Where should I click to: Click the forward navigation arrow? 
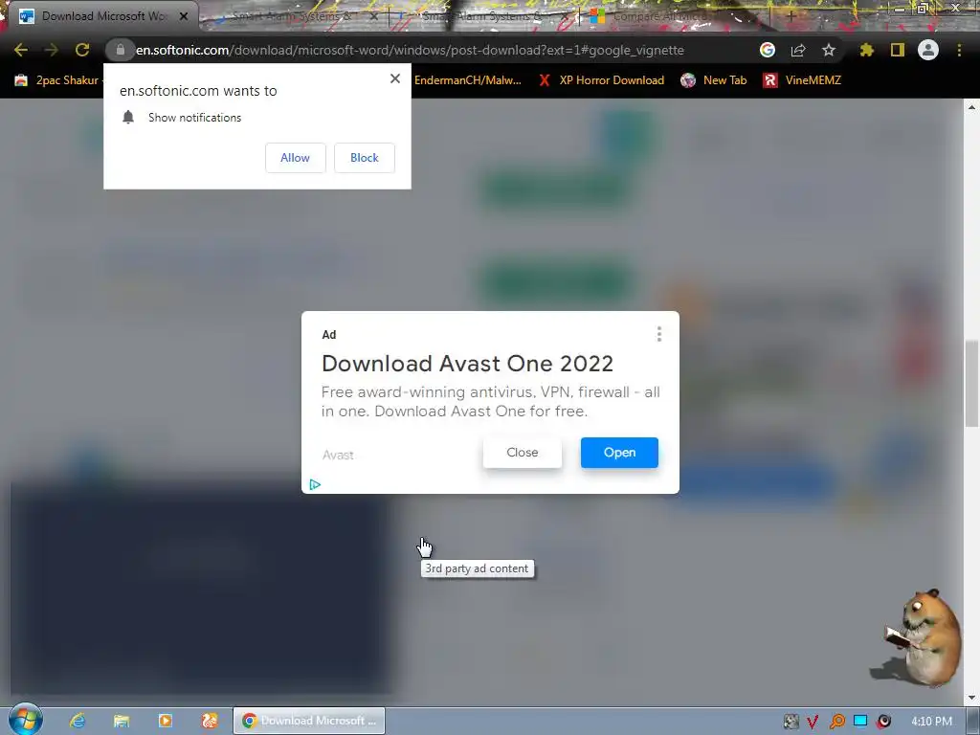tap(52, 50)
